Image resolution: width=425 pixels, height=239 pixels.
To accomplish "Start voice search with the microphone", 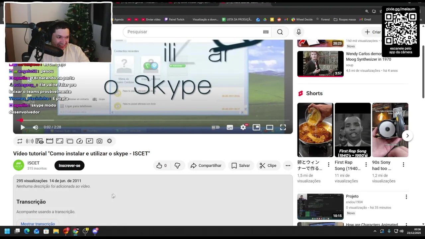I will click(299, 32).
